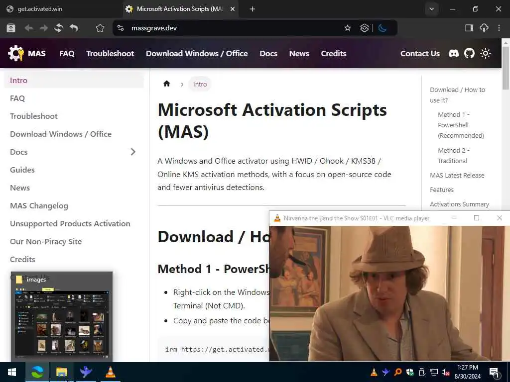Open the tab search dropdown arrow

click(x=432, y=9)
